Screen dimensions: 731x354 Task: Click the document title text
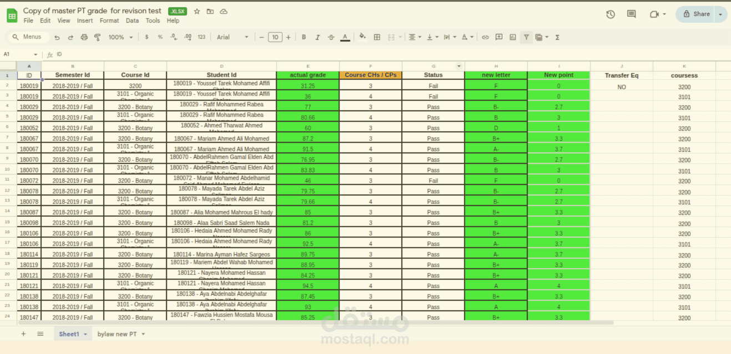click(x=92, y=11)
